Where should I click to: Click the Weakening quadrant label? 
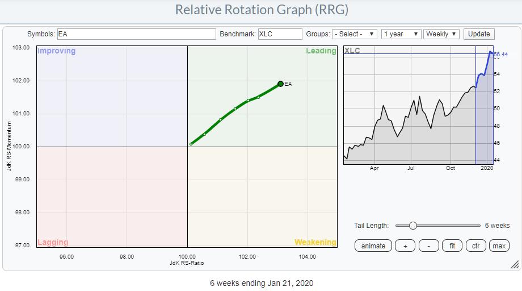point(315,242)
